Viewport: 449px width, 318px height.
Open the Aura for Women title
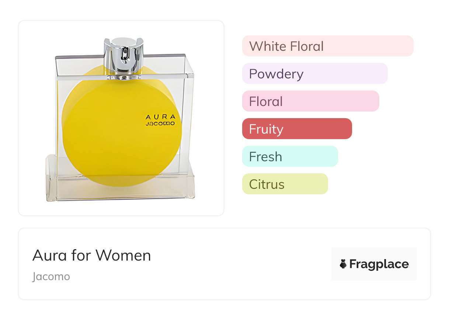(x=92, y=255)
